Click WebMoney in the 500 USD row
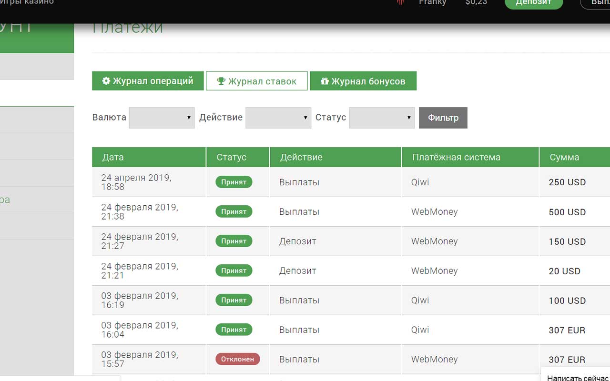 point(435,212)
